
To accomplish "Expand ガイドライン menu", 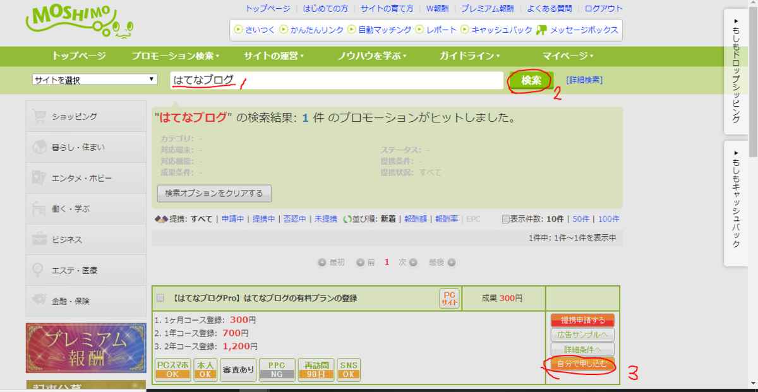I will [x=469, y=56].
